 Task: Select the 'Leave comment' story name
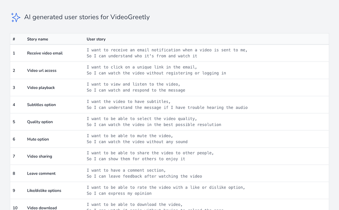click(41, 174)
